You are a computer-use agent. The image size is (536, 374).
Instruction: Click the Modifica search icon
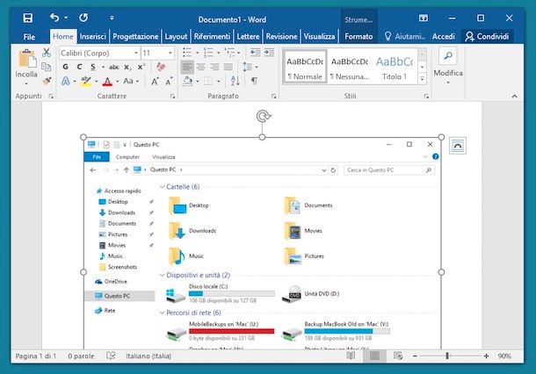coord(448,55)
